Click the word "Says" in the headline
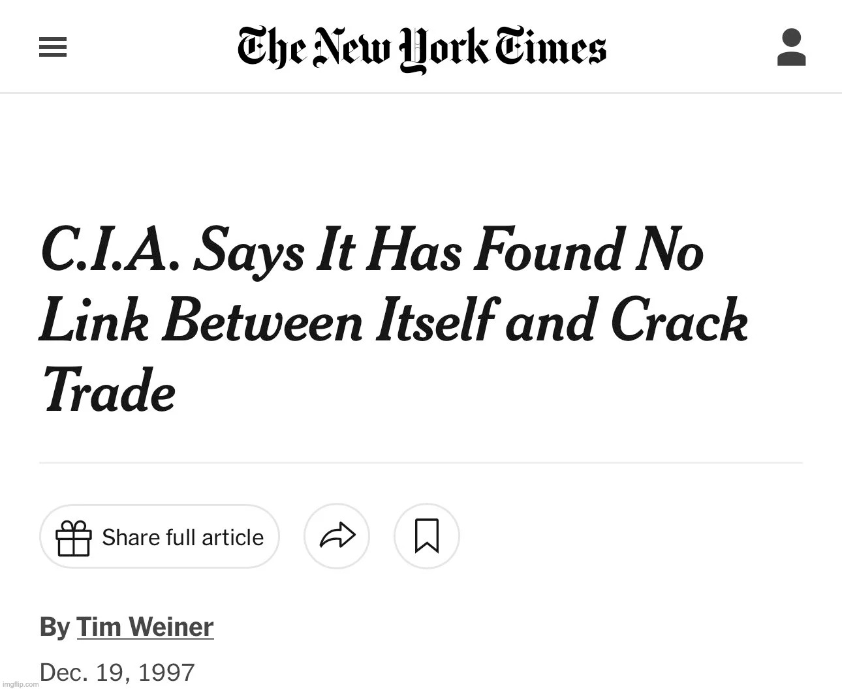842x690 pixels. (x=249, y=251)
